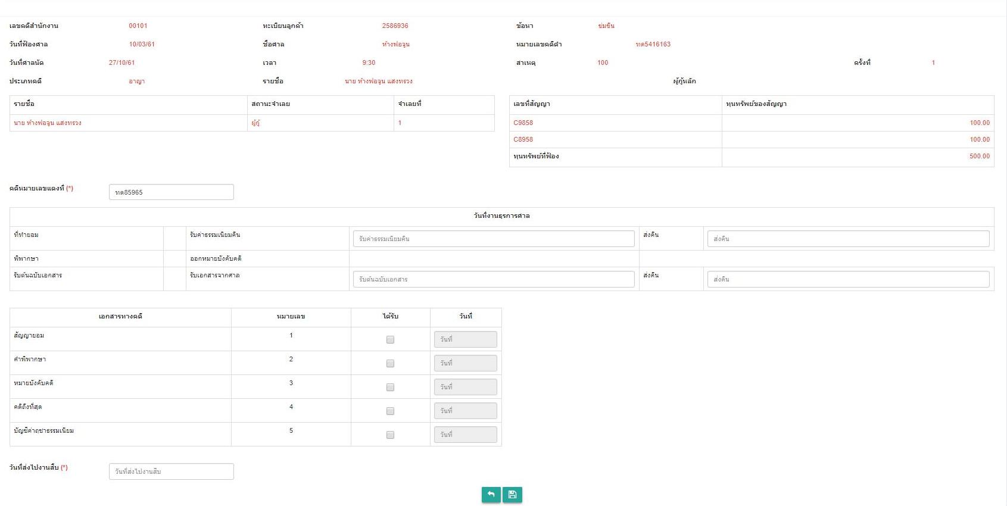Tick the received checkbox for สัญญายอม

[390, 340]
